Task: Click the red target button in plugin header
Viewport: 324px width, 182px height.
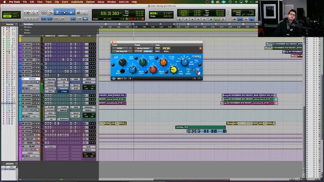Action: pos(200,49)
